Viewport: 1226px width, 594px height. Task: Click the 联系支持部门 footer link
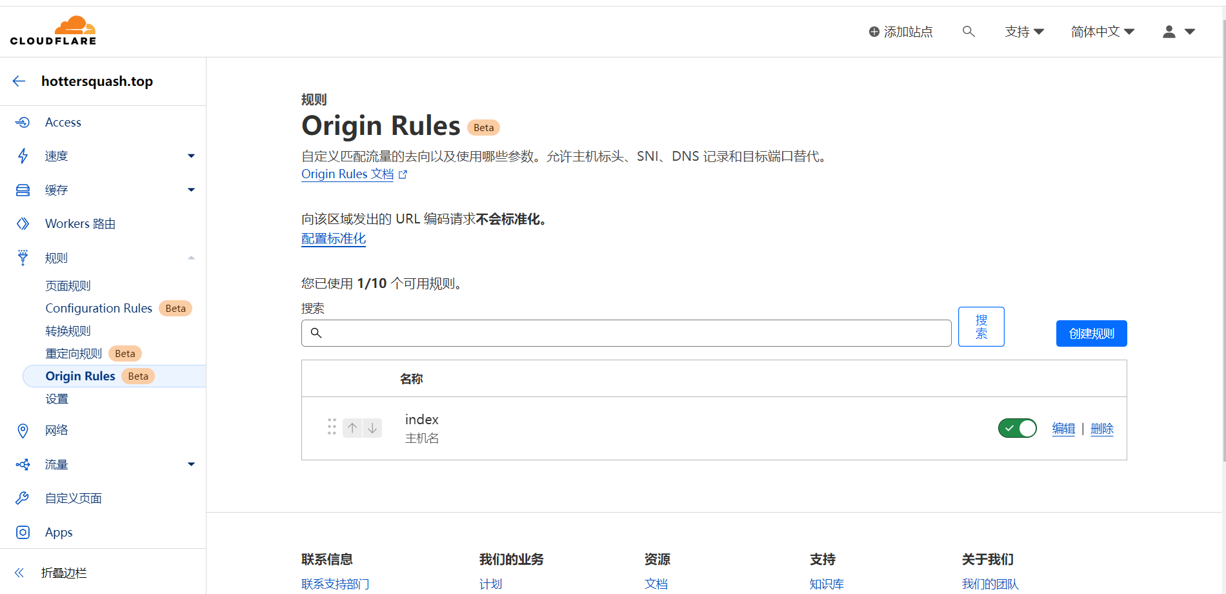click(335, 584)
